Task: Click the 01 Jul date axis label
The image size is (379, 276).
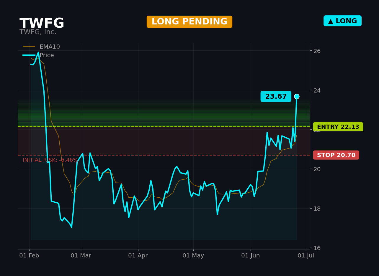Action: (306, 256)
